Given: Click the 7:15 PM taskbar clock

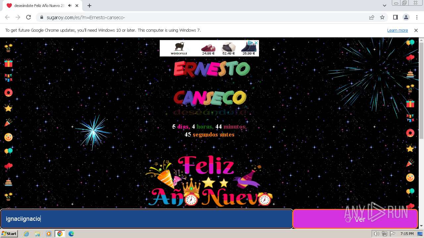Looking at the screenshot, I should (x=407, y=234).
